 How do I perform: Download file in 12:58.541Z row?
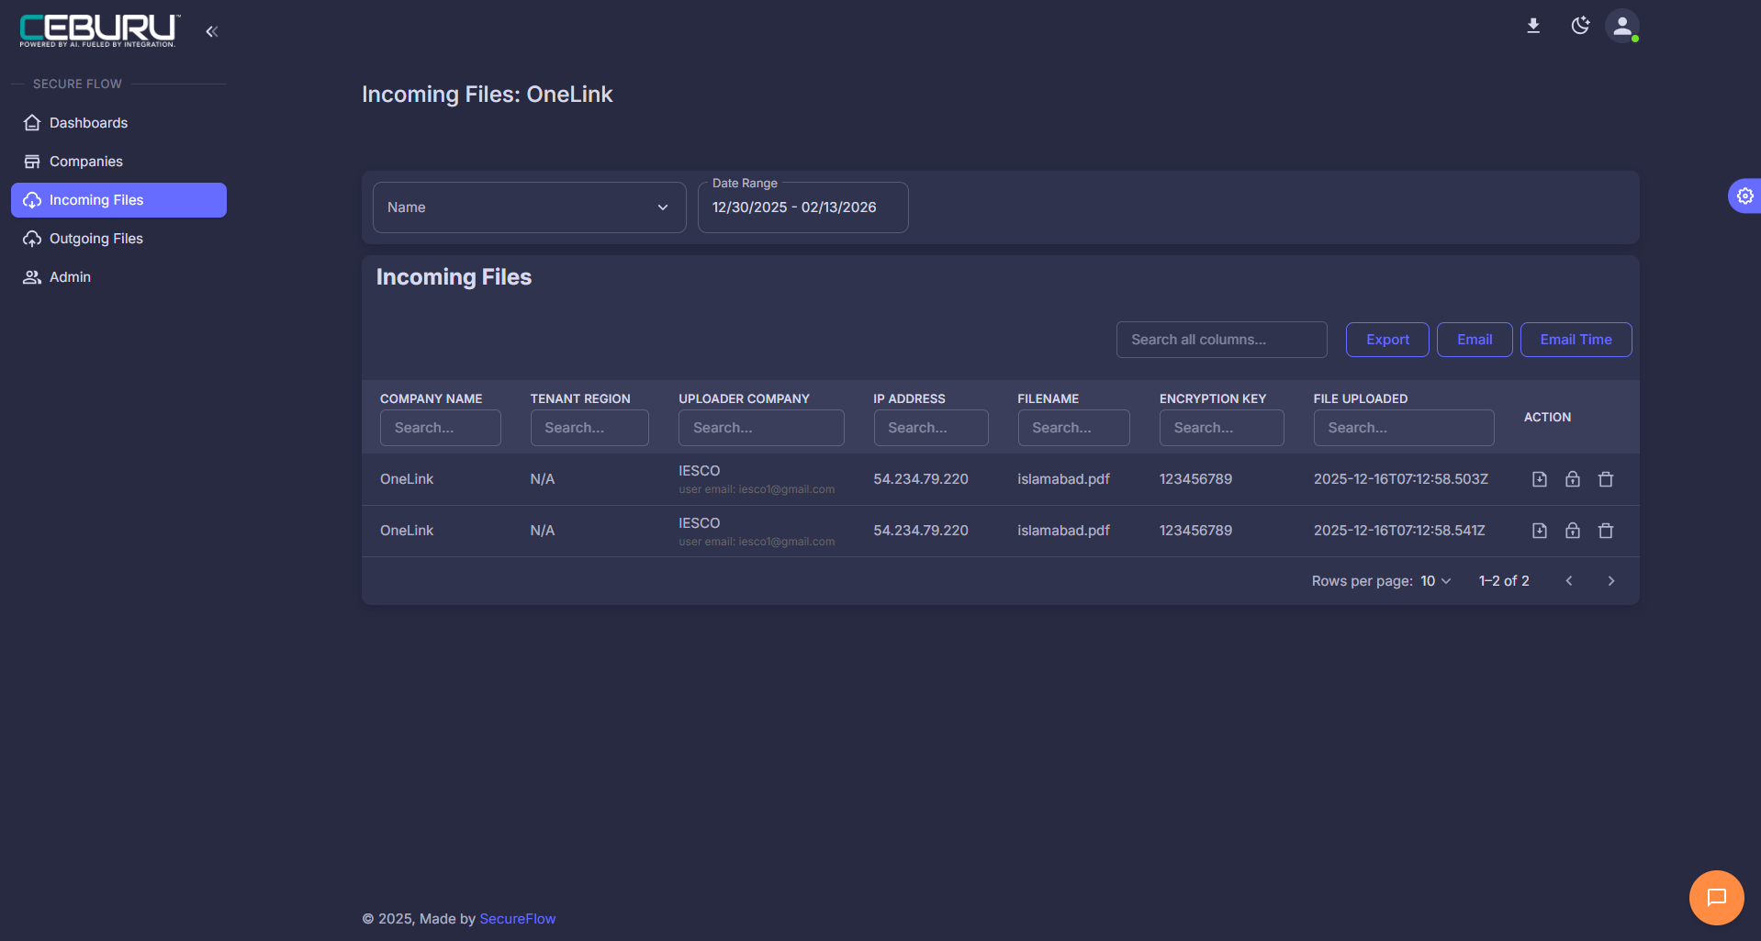[x=1540, y=531]
